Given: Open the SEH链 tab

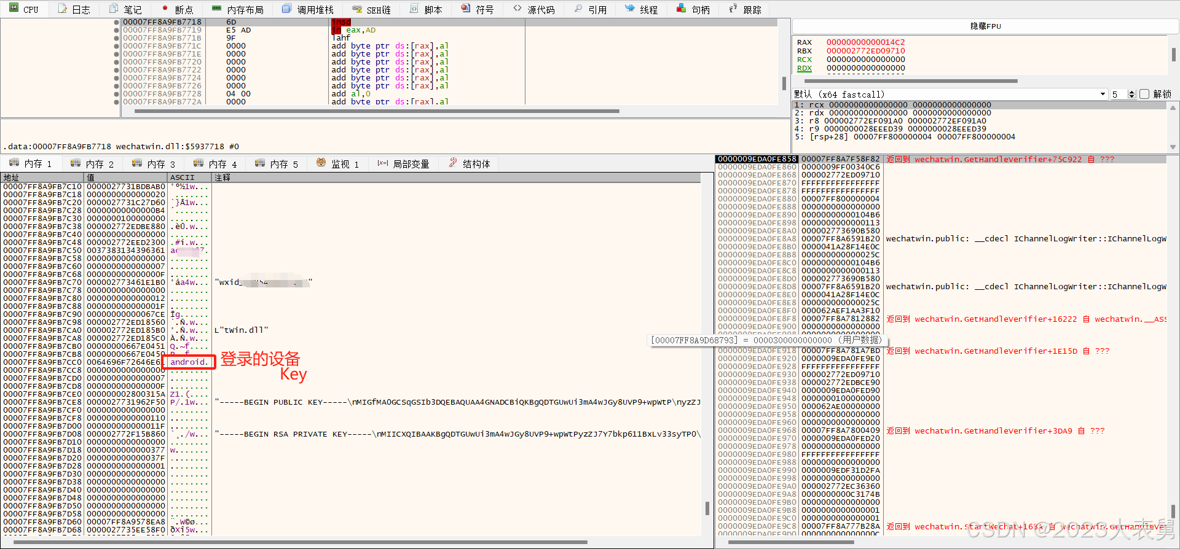Looking at the screenshot, I should point(372,9).
